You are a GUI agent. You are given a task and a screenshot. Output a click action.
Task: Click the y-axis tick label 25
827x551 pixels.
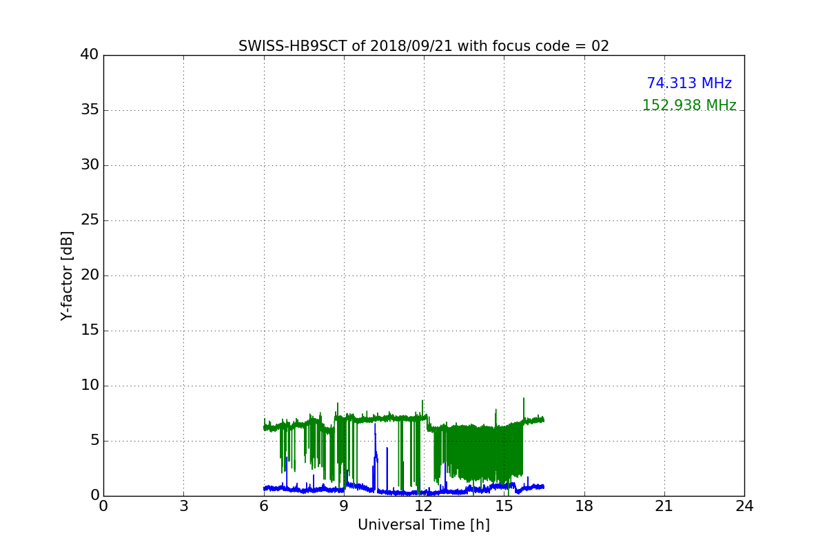(90, 220)
